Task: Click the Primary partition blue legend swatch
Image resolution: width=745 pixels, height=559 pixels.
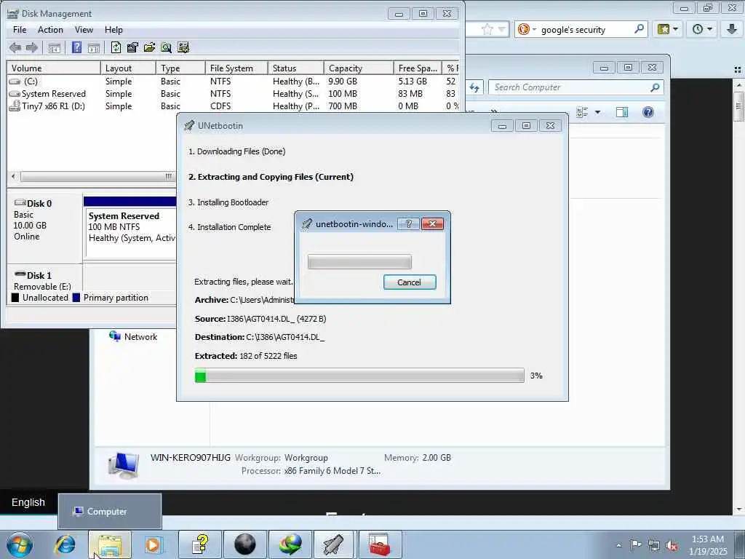Action: point(76,298)
